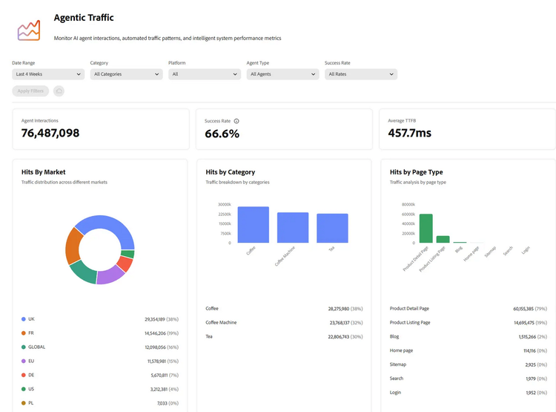Click the purple EU legend dot

[x=24, y=361]
